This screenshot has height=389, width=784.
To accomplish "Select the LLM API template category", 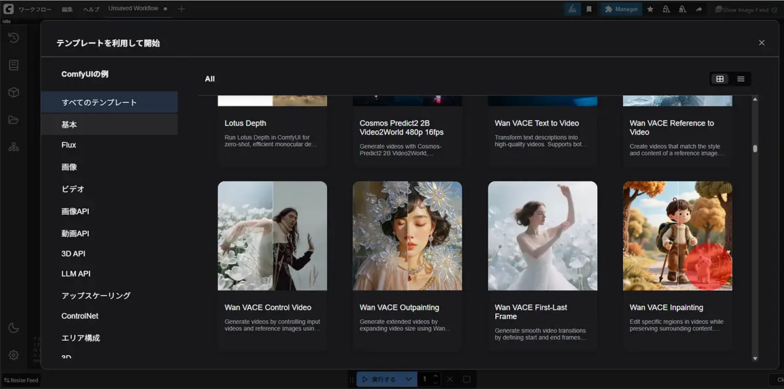I will point(109,273).
